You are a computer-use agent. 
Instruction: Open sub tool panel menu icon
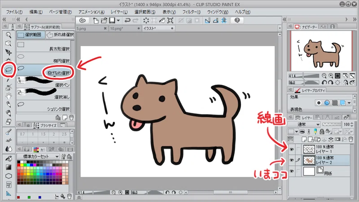coord(19,26)
